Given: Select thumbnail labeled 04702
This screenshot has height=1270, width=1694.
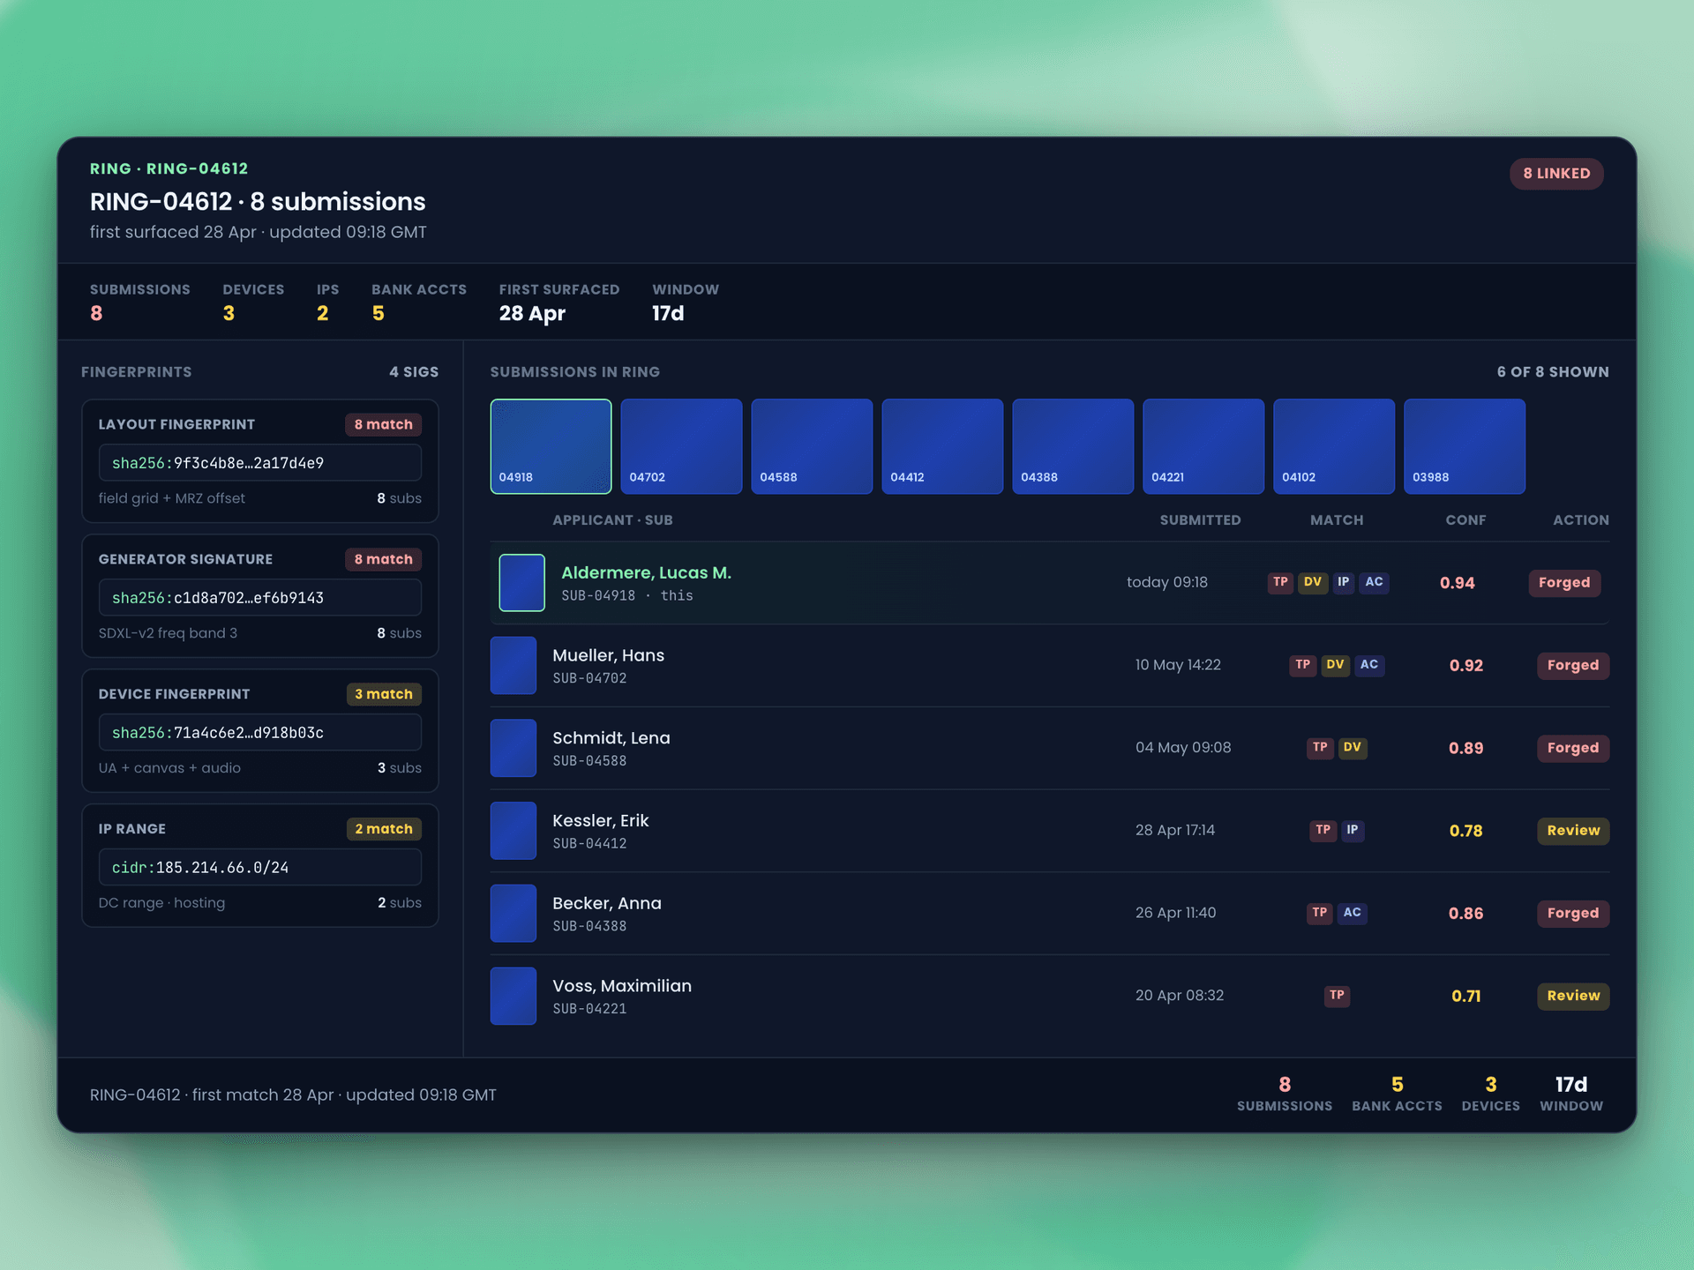Looking at the screenshot, I should coord(681,446).
